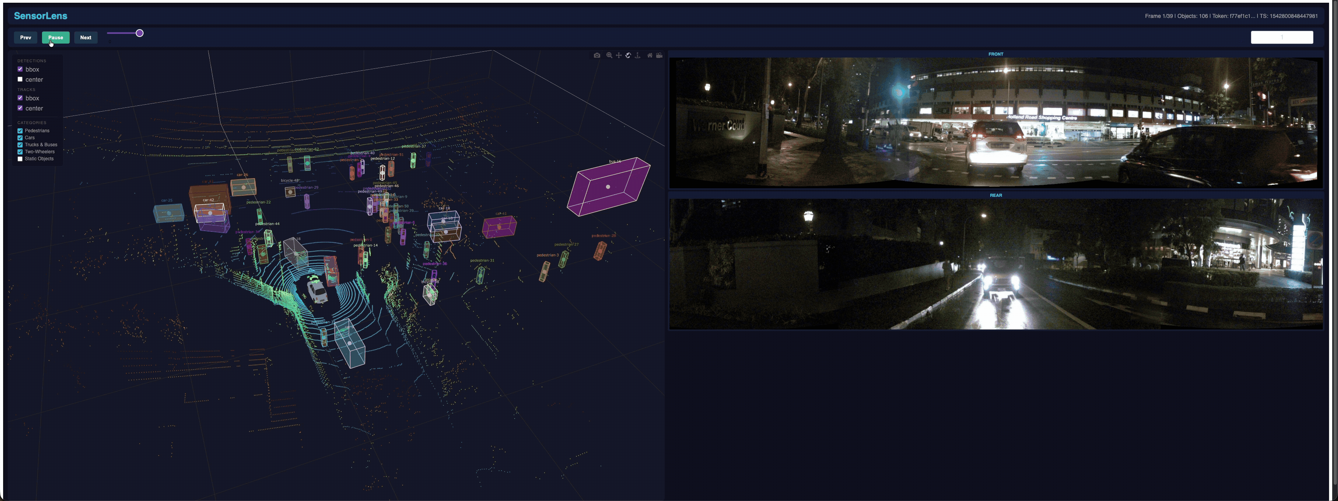The width and height of the screenshot is (1338, 501).
Task: Select the turntable rotation tool
Action: click(638, 56)
